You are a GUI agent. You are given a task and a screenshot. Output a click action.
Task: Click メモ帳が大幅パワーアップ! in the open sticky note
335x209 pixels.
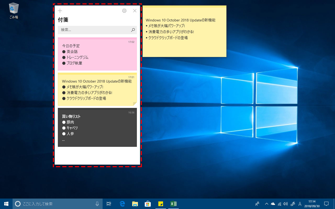(167, 26)
